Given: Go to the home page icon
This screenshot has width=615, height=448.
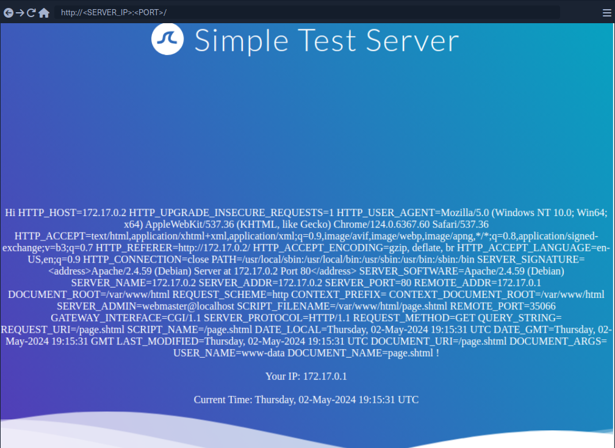Looking at the screenshot, I should coord(44,13).
